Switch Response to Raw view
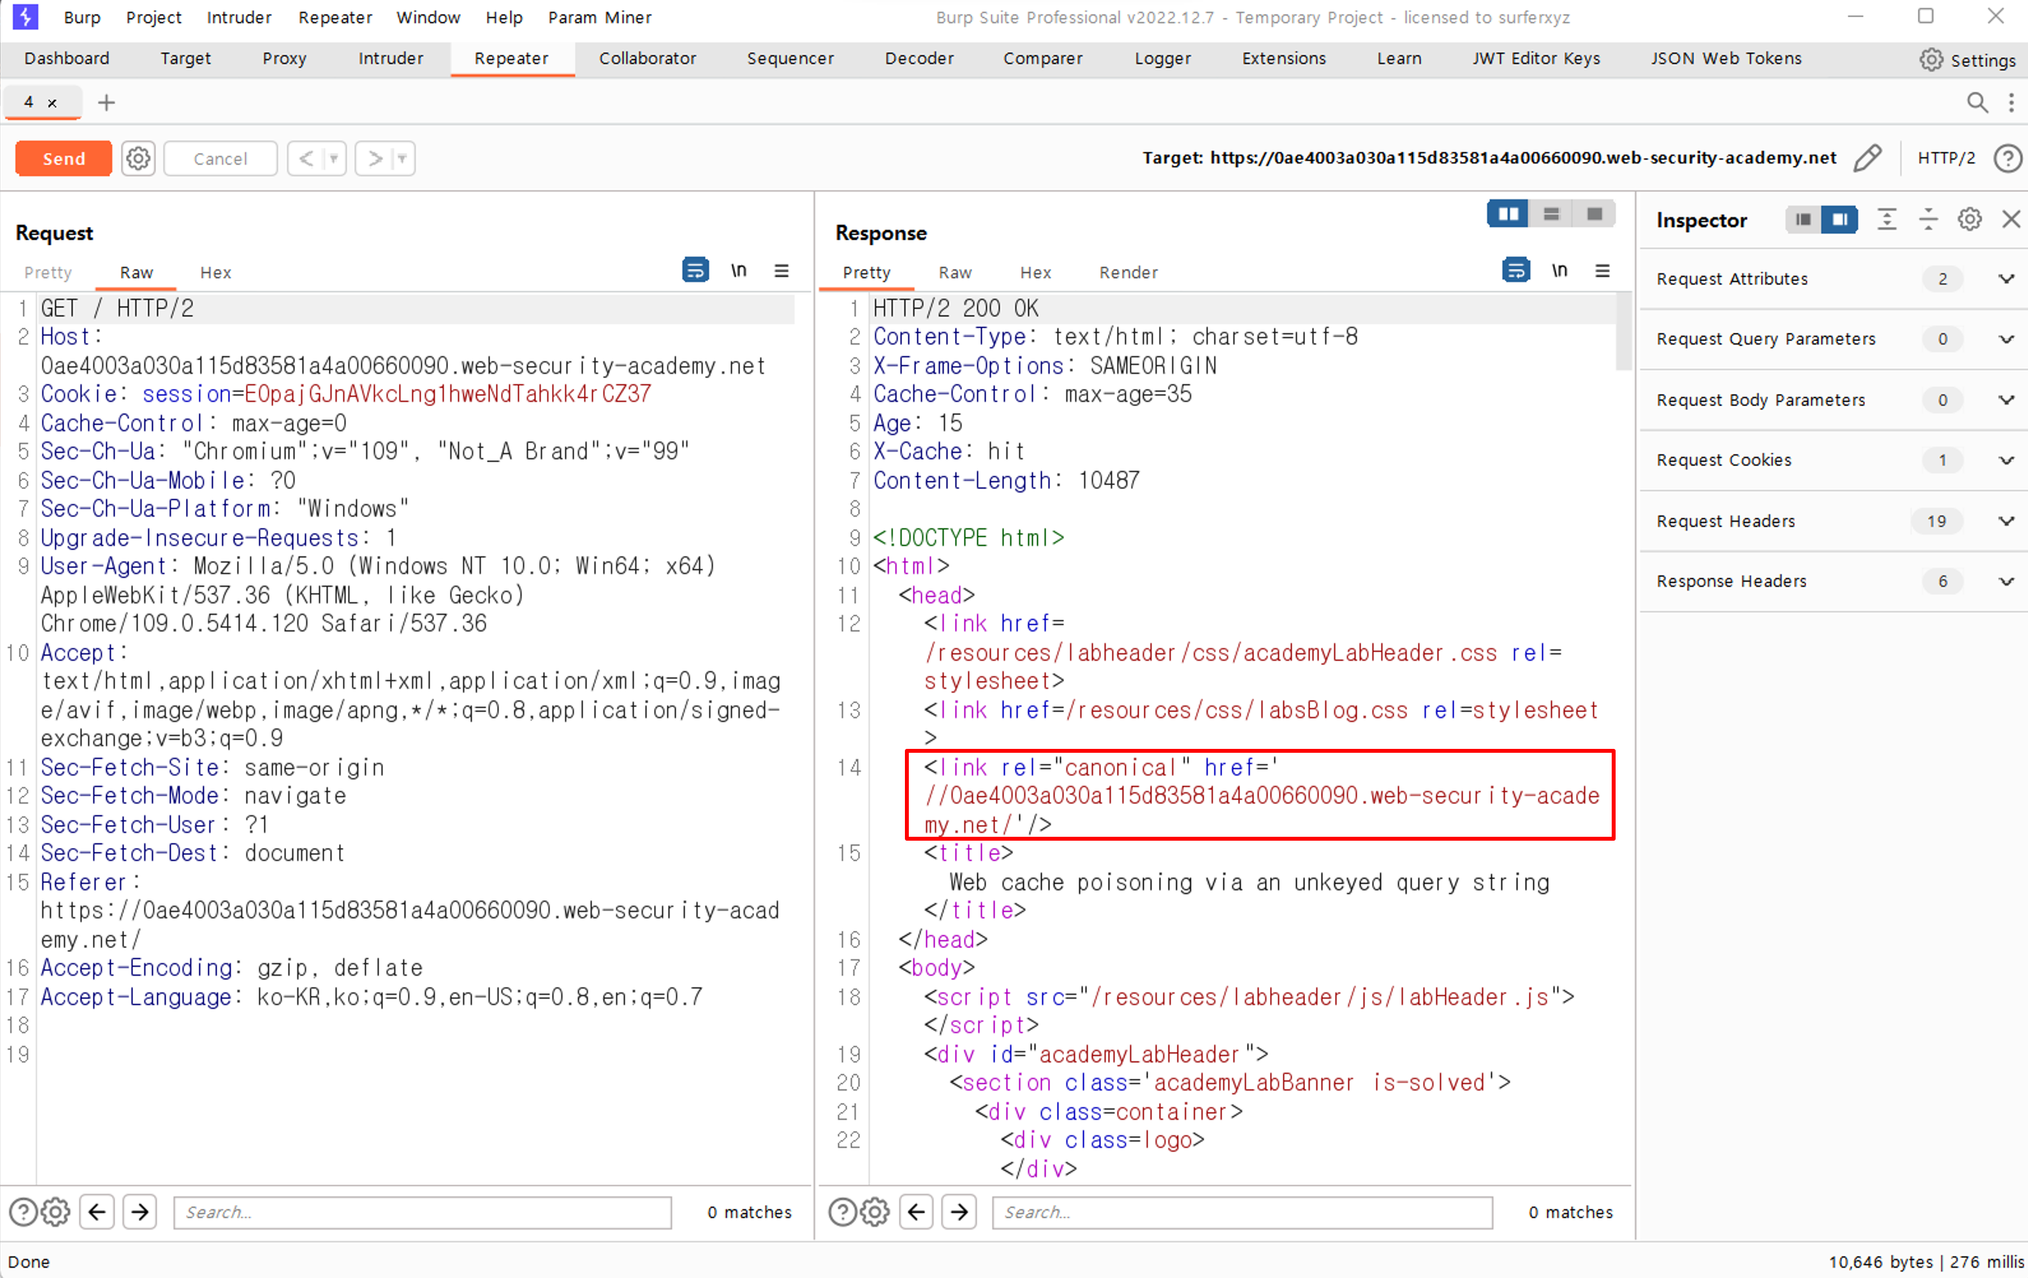The width and height of the screenshot is (2028, 1278). click(955, 272)
